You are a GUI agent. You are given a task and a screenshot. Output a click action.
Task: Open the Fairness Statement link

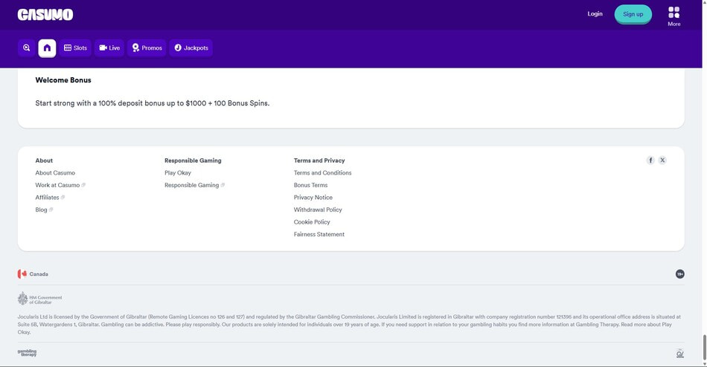point(319,234)
